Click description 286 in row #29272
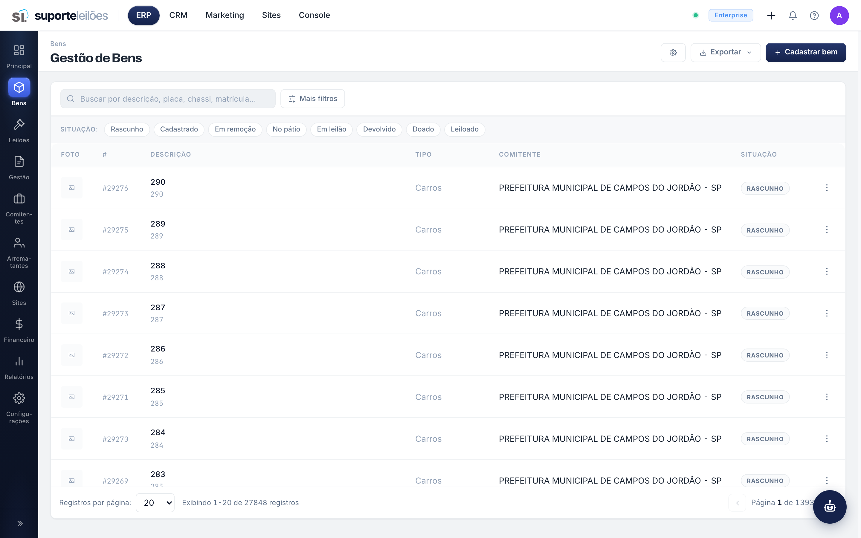The width and height of the screenshot is (861, 538). 158,349
